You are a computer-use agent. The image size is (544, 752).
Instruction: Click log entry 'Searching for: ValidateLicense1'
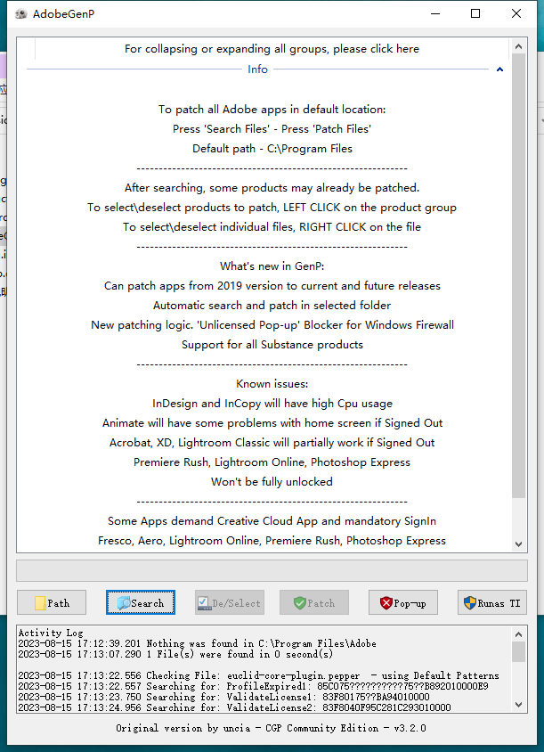coord(223,697)
